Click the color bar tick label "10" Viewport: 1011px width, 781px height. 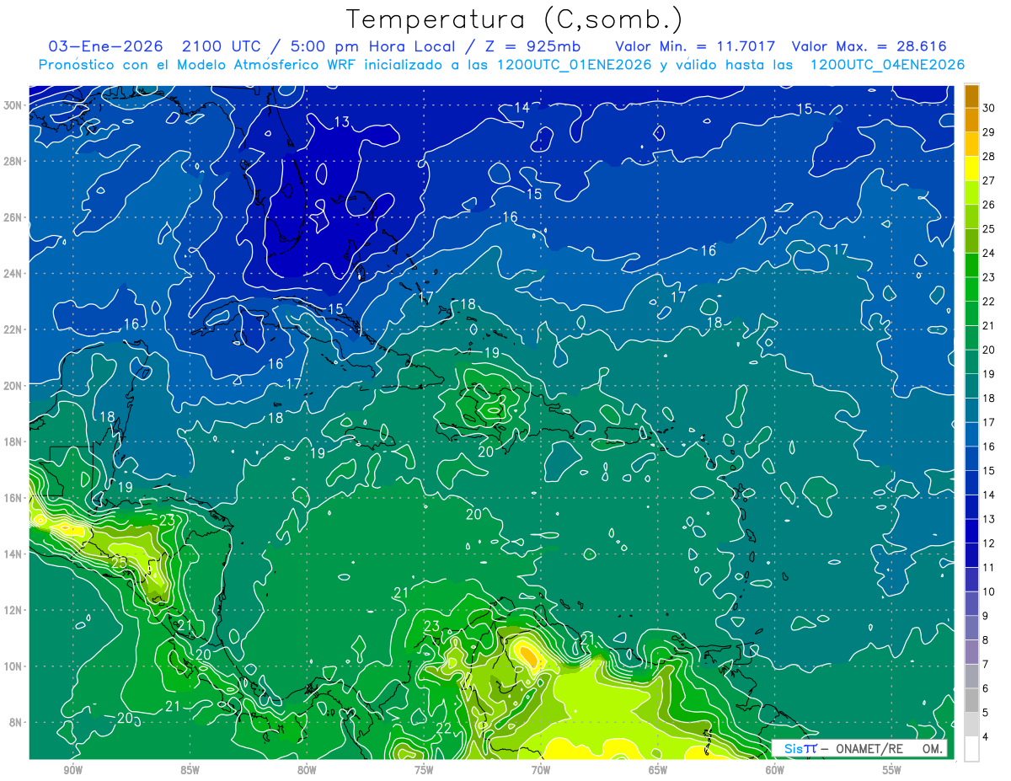[x=989, y=592]
